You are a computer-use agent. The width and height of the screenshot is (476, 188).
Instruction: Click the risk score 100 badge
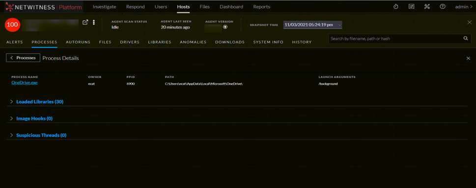pyautogui.click(x=12, y=25)
